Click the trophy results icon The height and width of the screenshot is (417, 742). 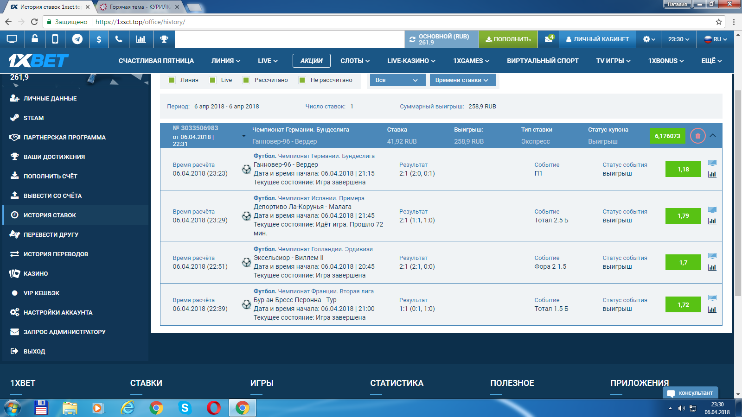(164, 39)
